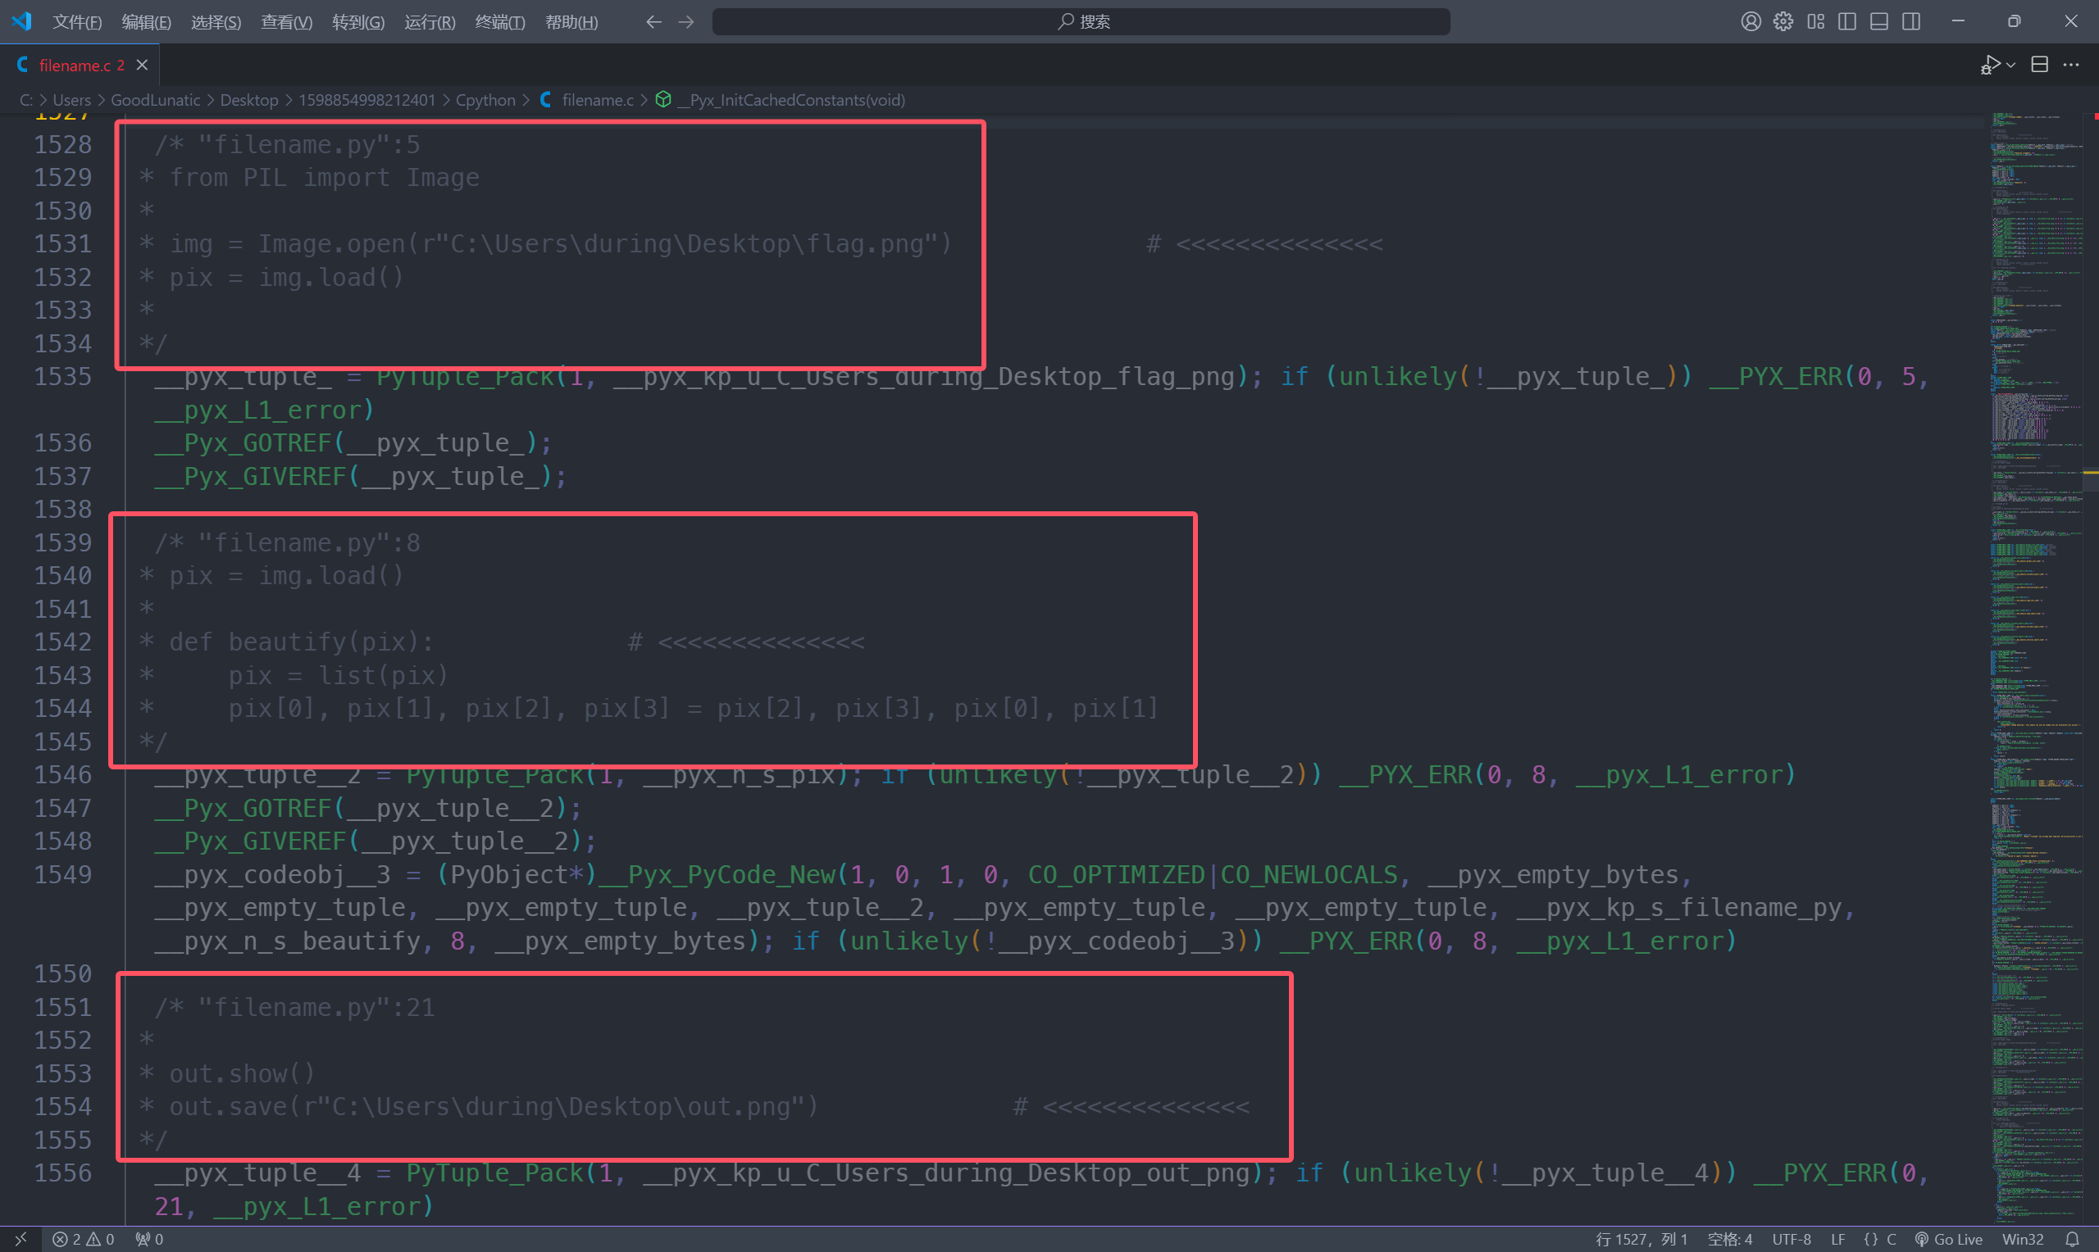Close the filename.c tab

click(x=142, y=65)
